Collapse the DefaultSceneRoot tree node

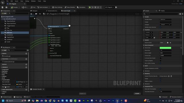coord(3,19)
